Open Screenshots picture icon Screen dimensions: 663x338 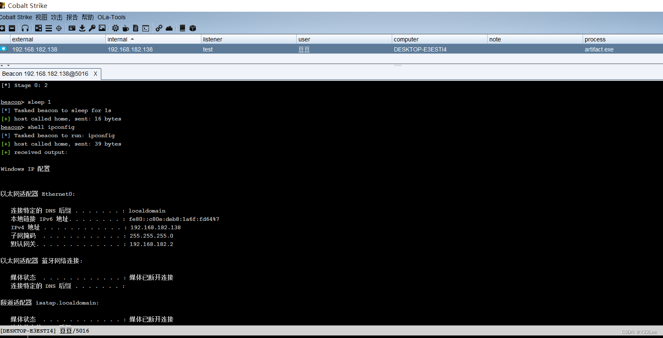click(102, 28)
